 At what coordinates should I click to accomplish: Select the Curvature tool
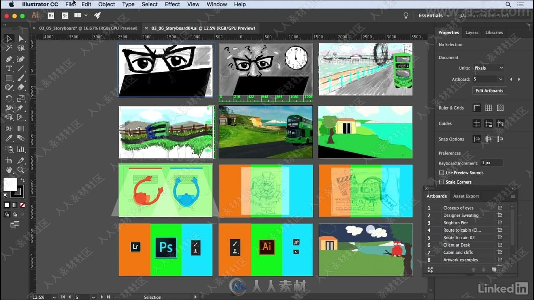(x=20, y=59)
